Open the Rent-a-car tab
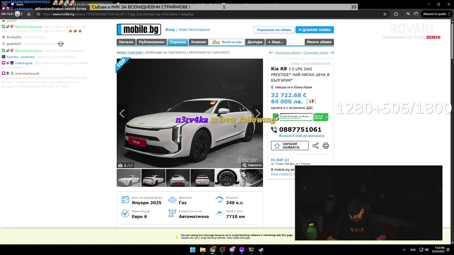The width and height of the screenshot is (454, 255). (226, 42)
